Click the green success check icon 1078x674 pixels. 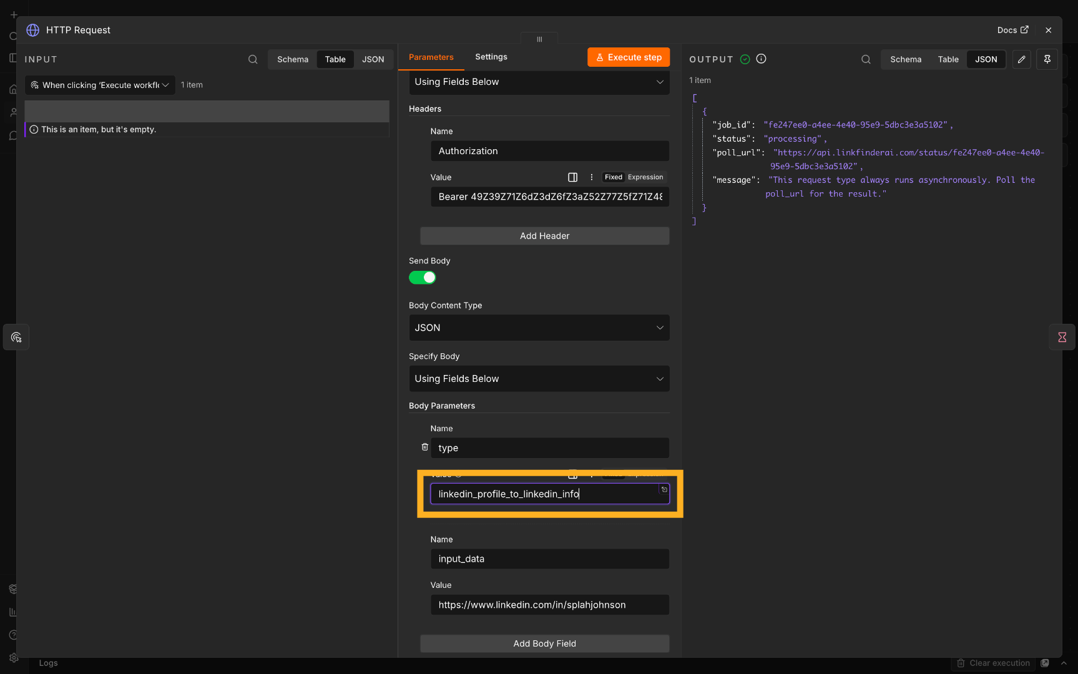[x=745, y=59]
